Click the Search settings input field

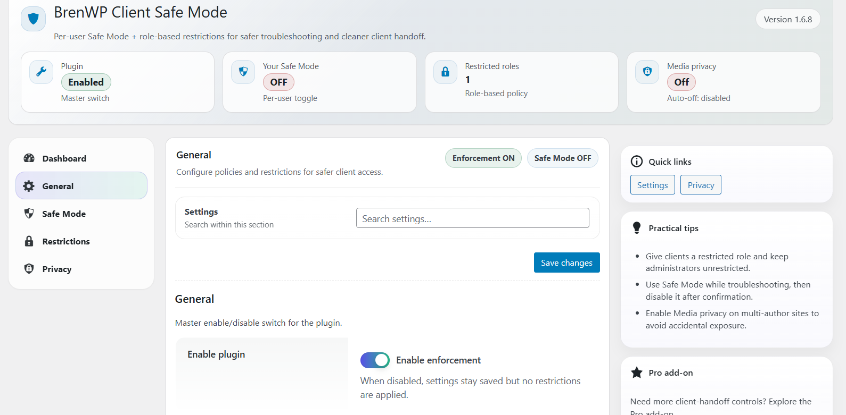click(x=472, y=218)
